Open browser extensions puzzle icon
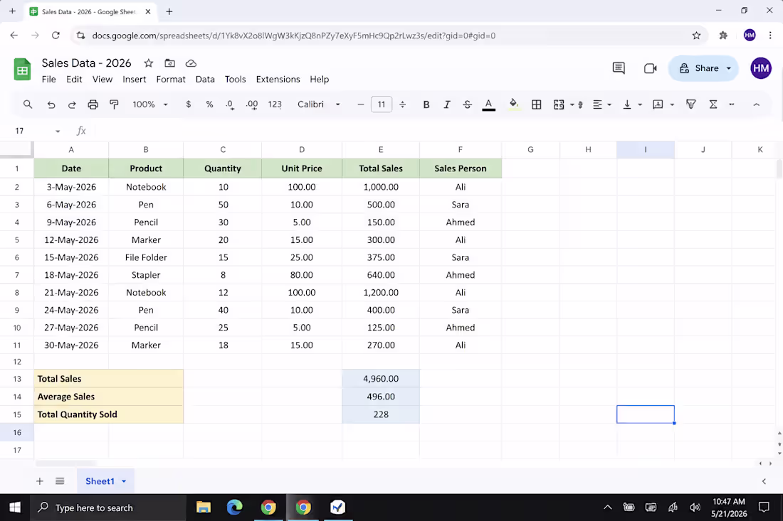This screenshot has height=521, width=783. pos(723,36)
